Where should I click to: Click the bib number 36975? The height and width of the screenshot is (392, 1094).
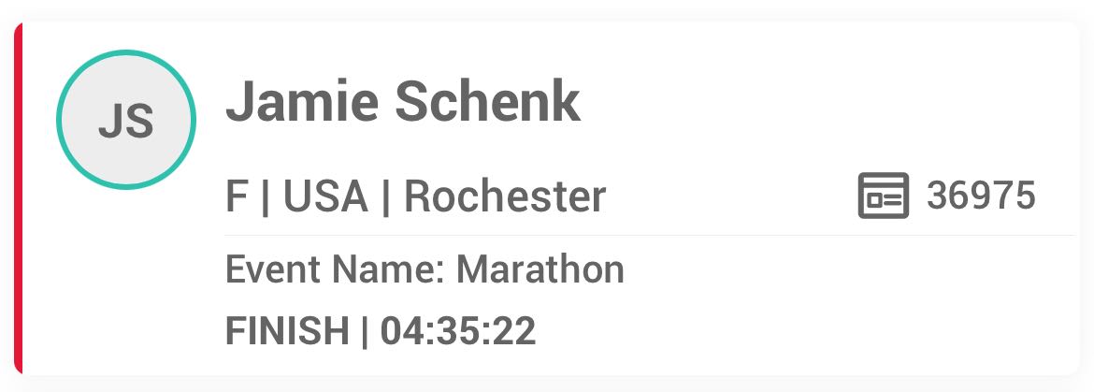tap(981, 196)
